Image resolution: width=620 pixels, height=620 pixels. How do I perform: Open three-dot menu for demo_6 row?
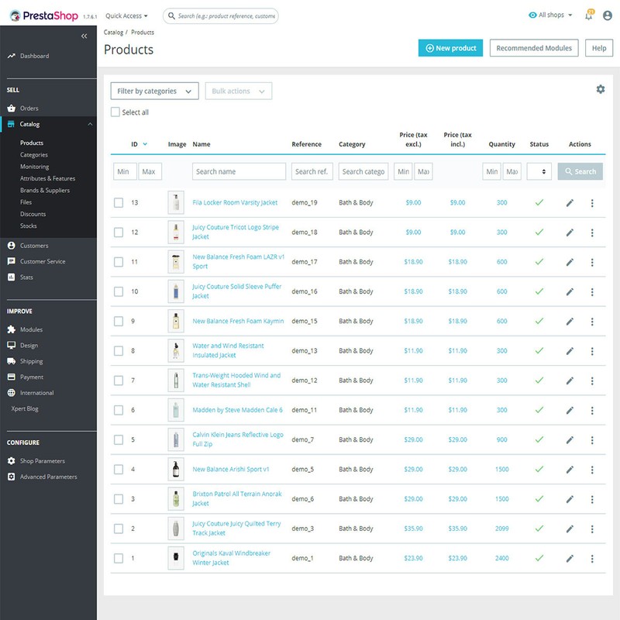[592, 499]
